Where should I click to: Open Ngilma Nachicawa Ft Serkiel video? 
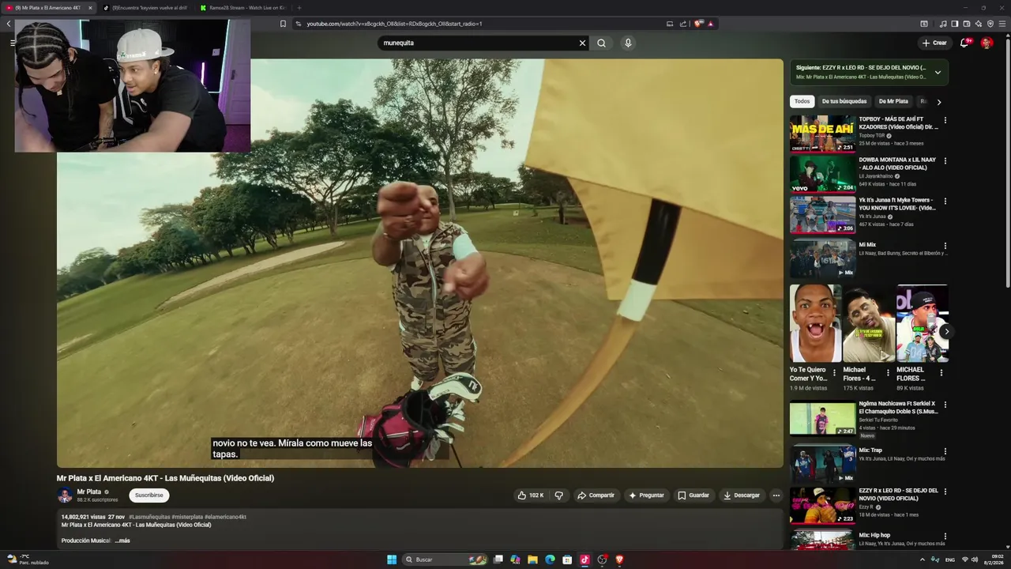822,418
